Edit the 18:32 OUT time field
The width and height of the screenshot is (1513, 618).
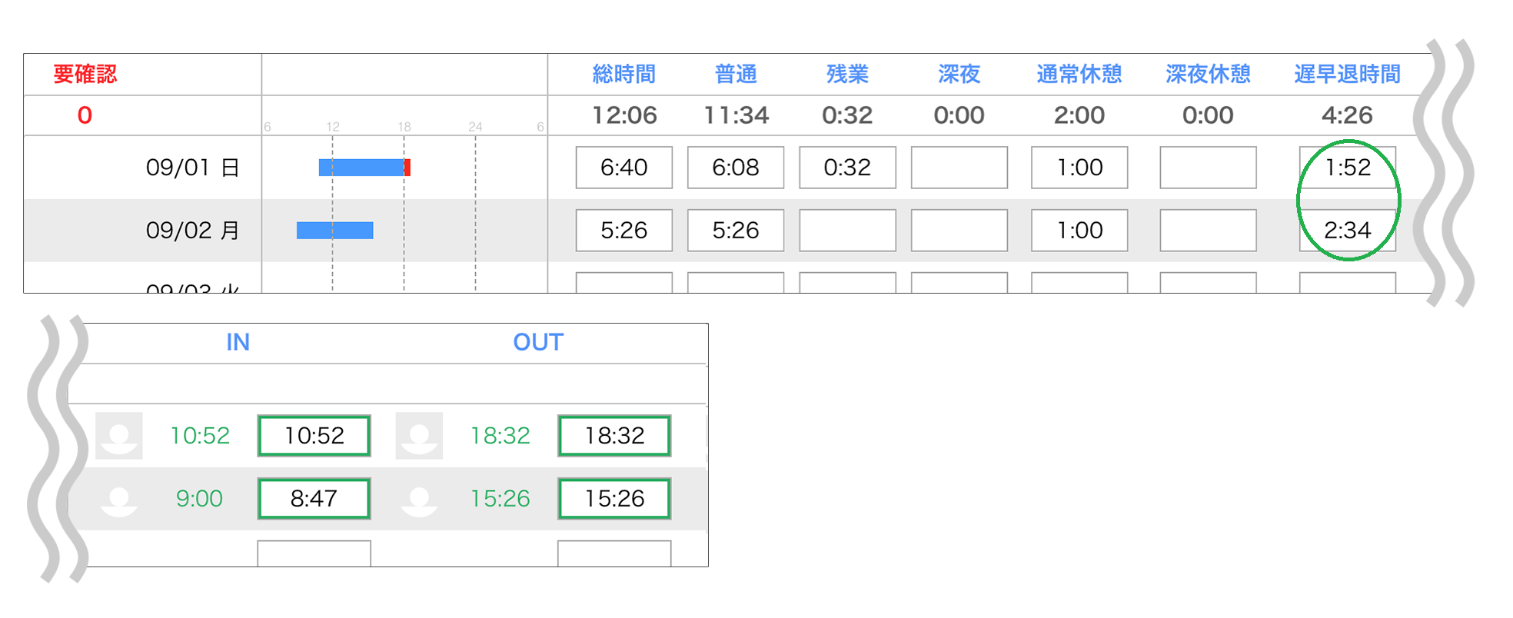pos(614,436)
